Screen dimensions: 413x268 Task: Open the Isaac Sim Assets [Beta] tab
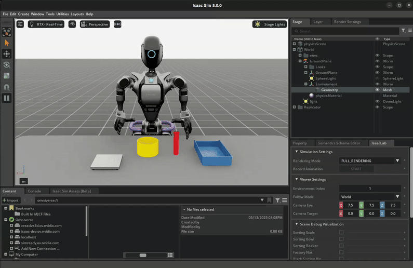click(72, 191)
